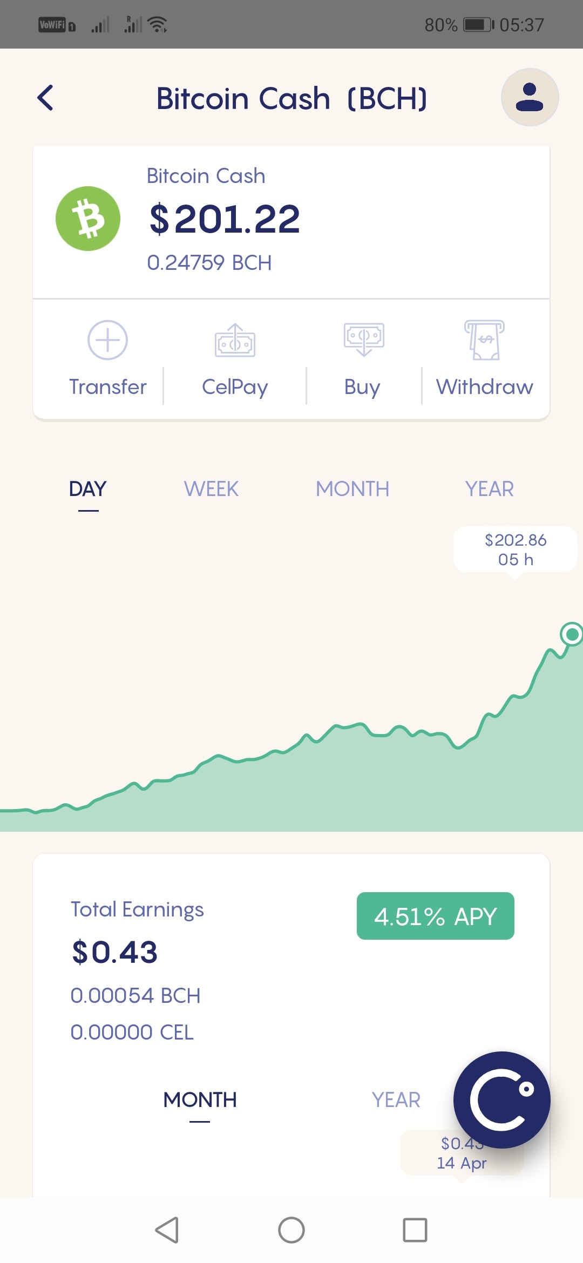The height and width of the screenshot is (1263, 583).
Task: Tap the 4.51% APY badge
Action: [x=436, y=916]
